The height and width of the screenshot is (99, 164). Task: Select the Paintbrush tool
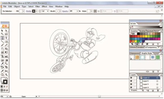coord(2,45)
